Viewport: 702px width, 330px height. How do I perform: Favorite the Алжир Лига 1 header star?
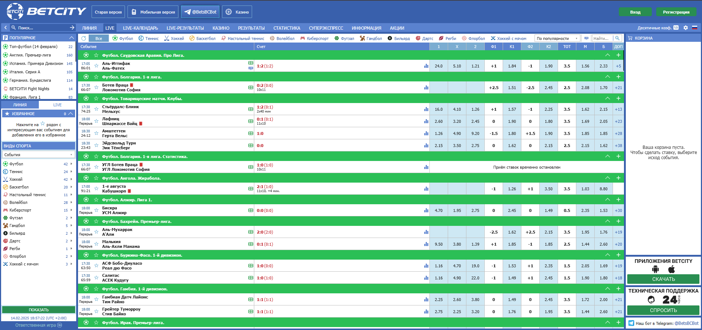tap(96, 200)
